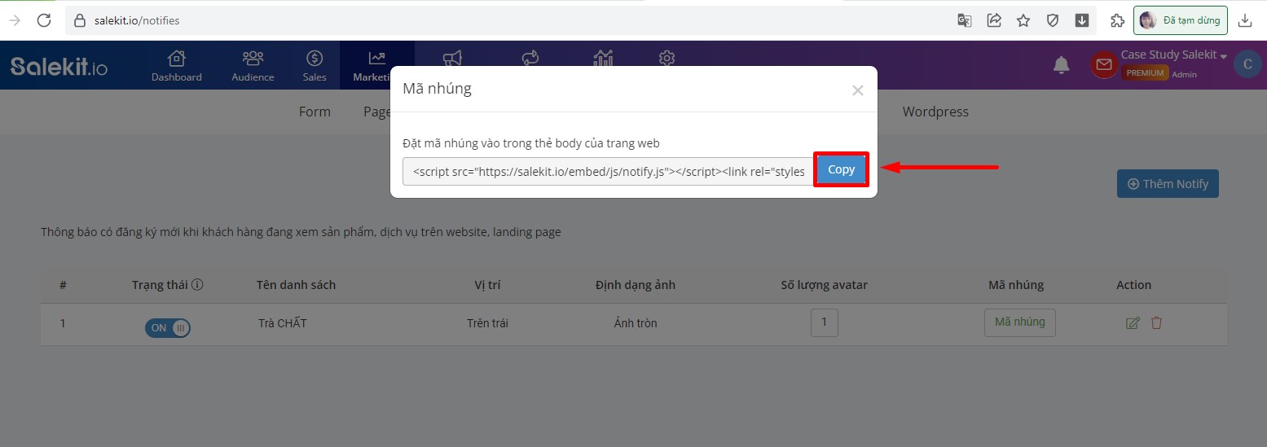Open the Audience section
1267x447 pixels.
pyautogui.click(x=253, y=66)
